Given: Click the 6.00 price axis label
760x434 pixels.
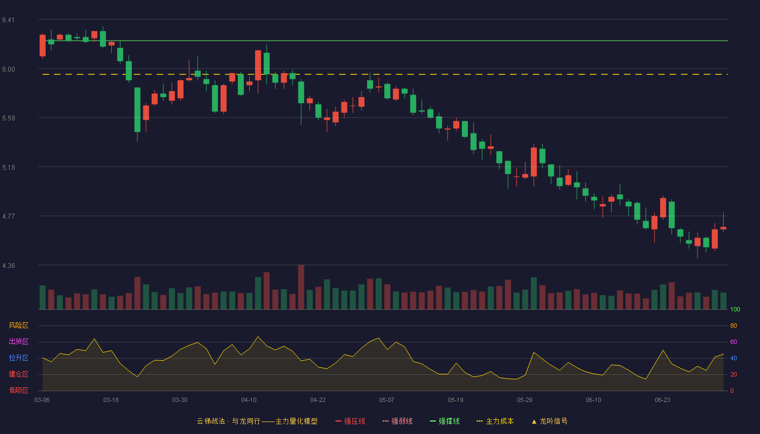Looking at the screenshot, I should tap(8, 69).
